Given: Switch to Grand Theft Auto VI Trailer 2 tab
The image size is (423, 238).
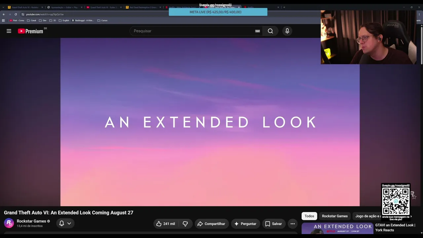Looking at the screenshot, I should (103, 7).
